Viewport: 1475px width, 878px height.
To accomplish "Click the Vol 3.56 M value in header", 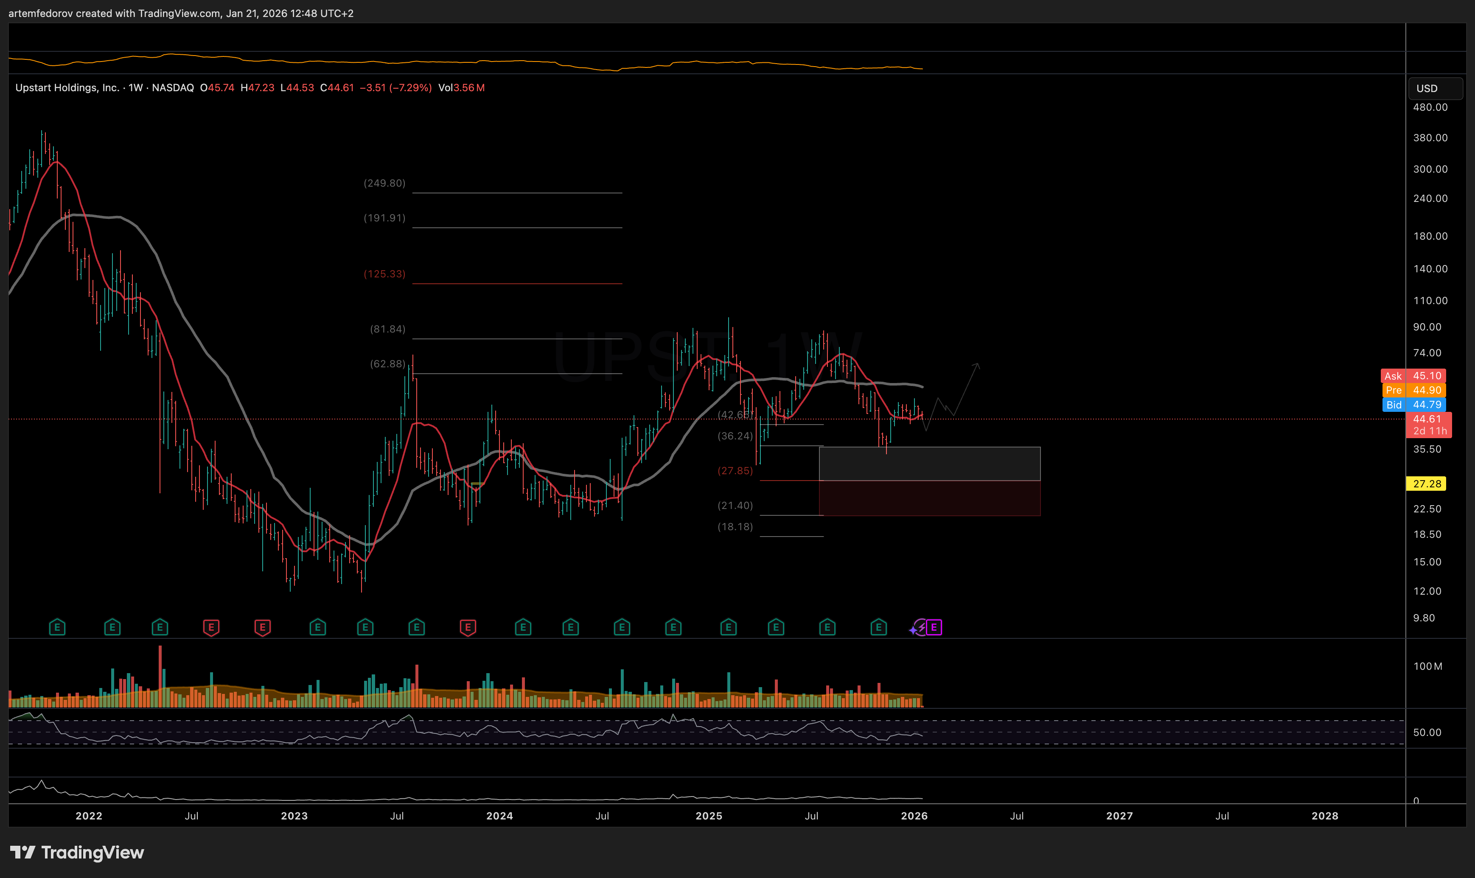I will coord(461,87).
